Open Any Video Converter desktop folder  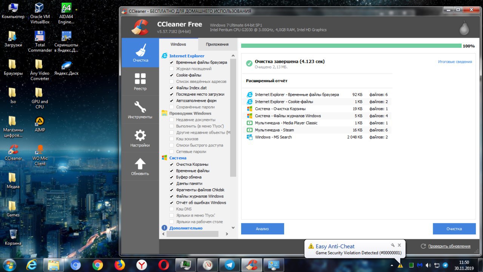point(40,70)
